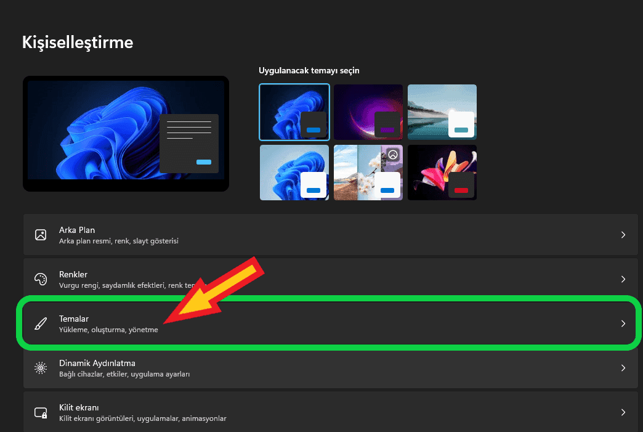
Task: Open the Dinamik Aydınlatma settings label
Action: click(97, 363)
